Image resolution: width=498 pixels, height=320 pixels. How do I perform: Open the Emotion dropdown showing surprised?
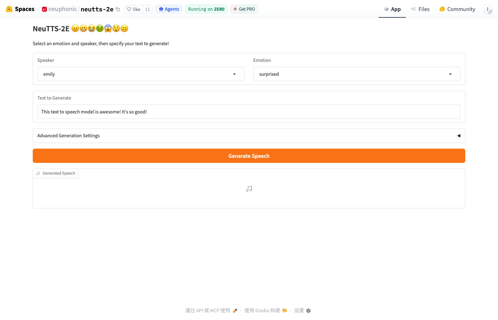(357, 74)
